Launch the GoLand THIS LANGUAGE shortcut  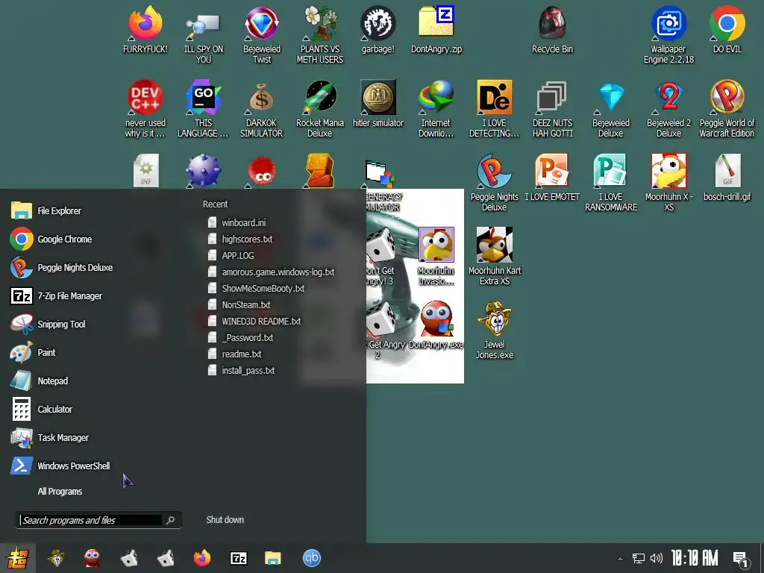203,110
